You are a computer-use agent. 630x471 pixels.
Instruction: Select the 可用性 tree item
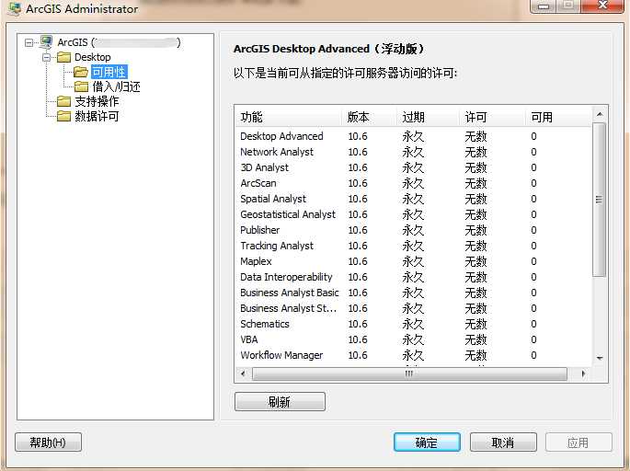coord(109,72)
